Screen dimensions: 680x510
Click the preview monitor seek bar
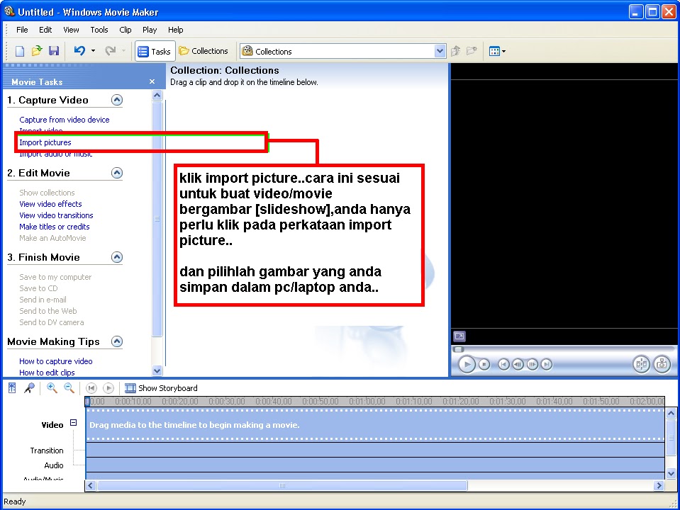564,348
